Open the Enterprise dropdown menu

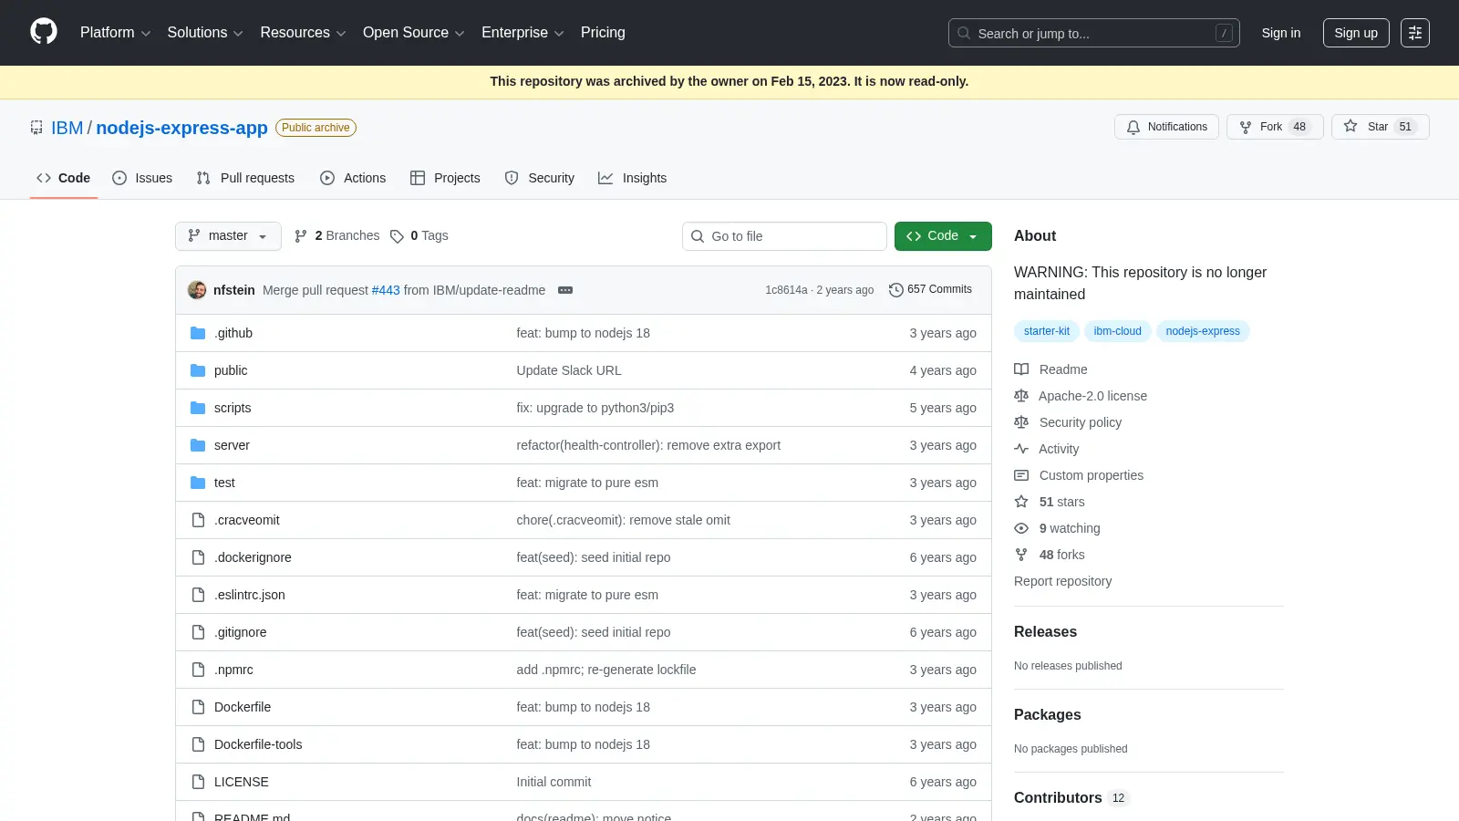click(x=523, y=33)
